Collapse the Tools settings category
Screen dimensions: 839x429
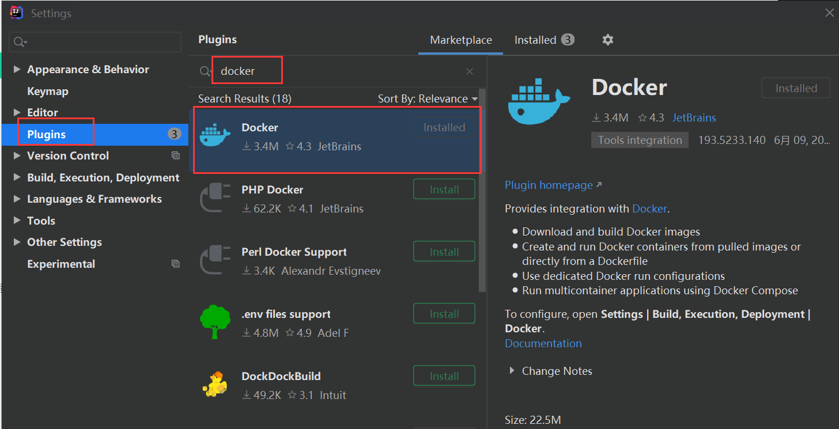[17, 220]
